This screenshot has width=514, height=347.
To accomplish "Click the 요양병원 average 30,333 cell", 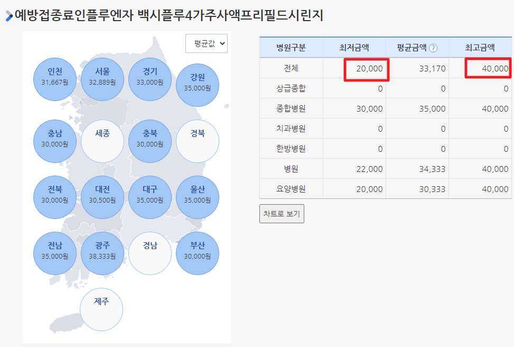I will (417, 189).
